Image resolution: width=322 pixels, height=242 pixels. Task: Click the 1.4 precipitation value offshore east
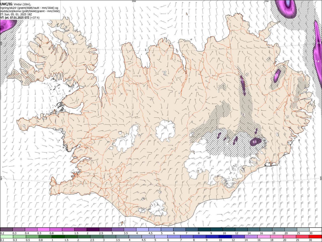click(317, 61)
